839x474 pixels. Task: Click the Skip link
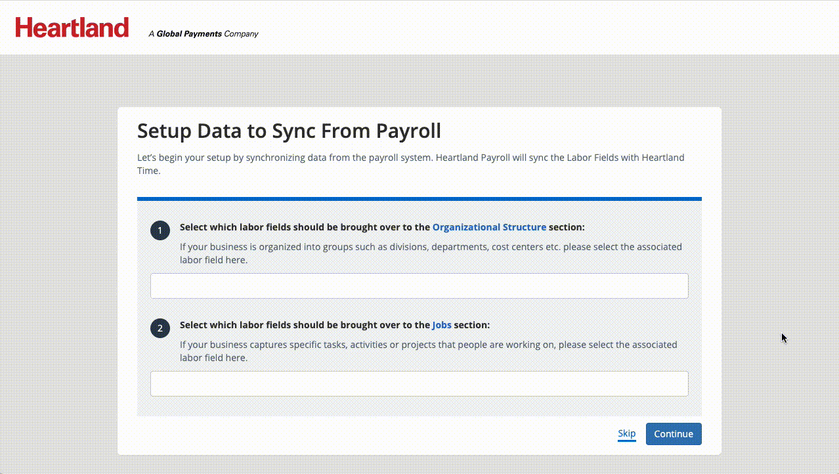pos(626,433)
